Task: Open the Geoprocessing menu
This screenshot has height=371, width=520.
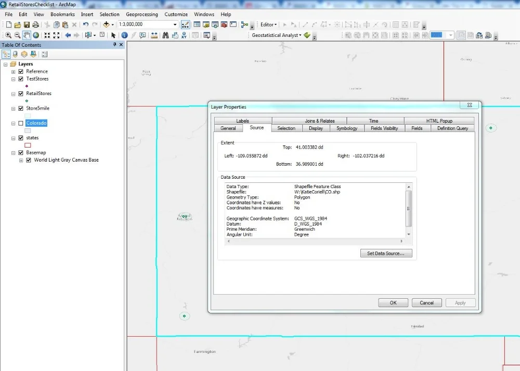Action: click(x=142, y=14)
